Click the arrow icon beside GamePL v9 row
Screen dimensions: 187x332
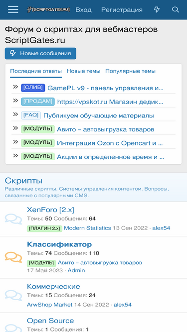pyautogui.click(x=15, y=87)
